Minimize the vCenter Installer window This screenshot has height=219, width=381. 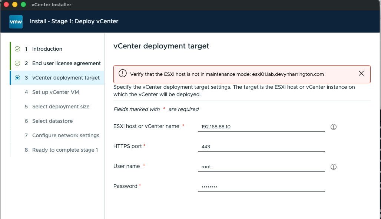pos(15,4)
